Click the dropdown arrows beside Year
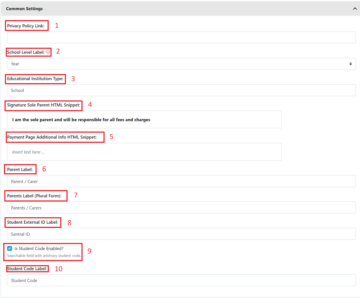Image resolution: width=360 pixels, height=298 pixels. [351, 64]
